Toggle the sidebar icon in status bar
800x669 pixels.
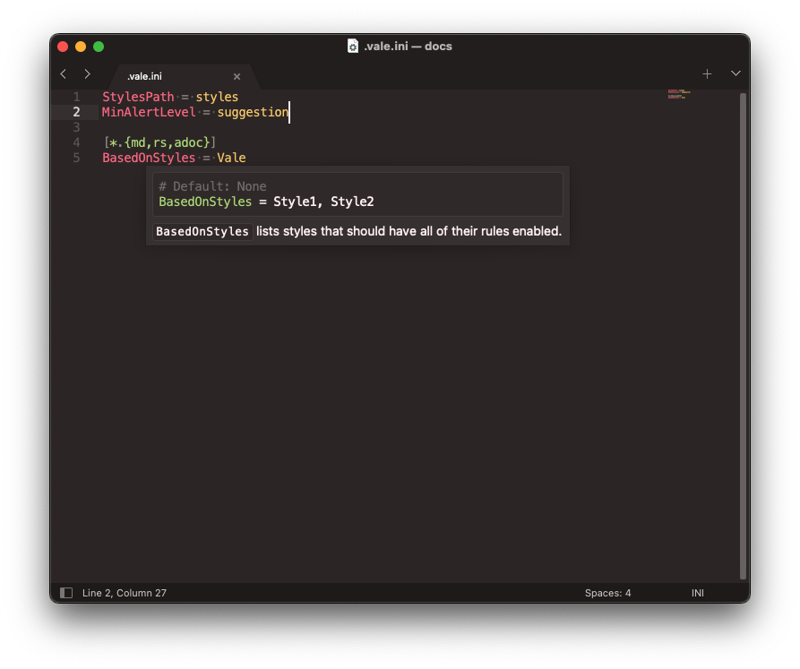click(x=65, y=593)
